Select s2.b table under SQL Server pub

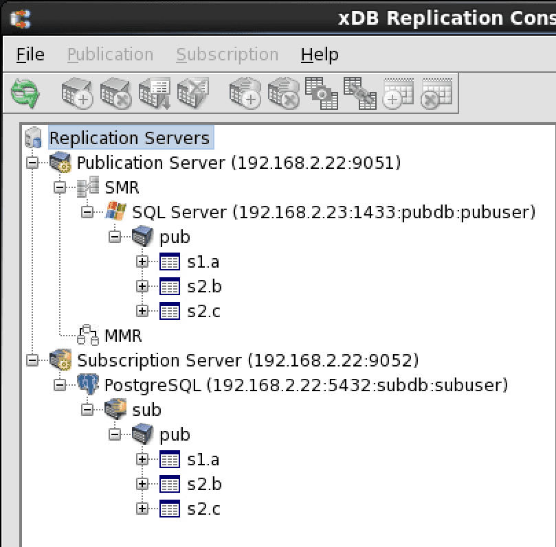pyautogui.click(x=204, y=286)
